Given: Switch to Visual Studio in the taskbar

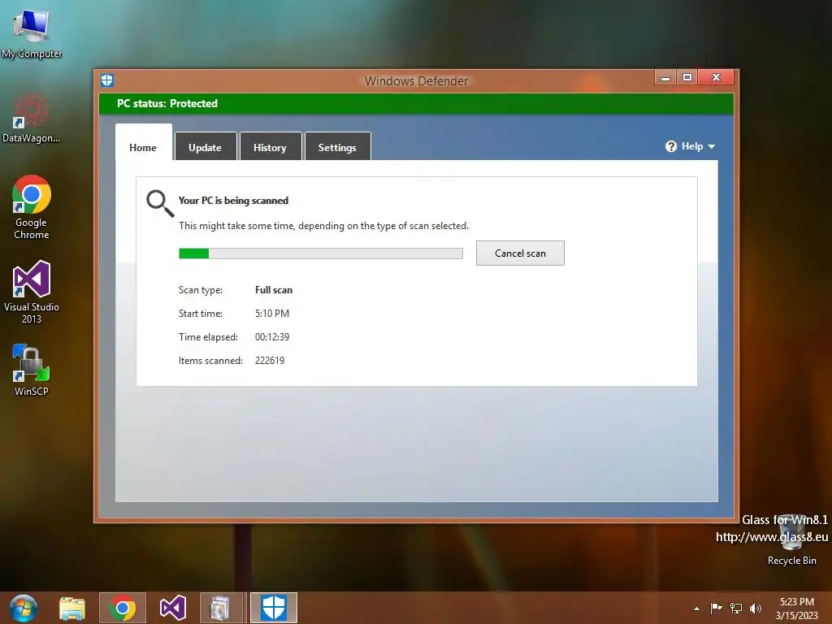Looking at the screenshot, I should click(173, 608).
